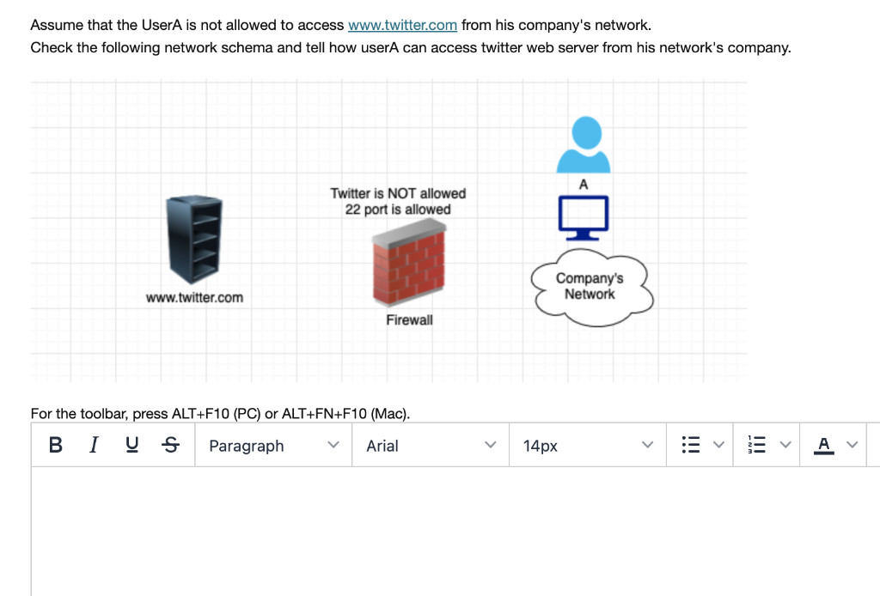Apply bullet list formatting
880x596 pixels.
coord(691,445)
